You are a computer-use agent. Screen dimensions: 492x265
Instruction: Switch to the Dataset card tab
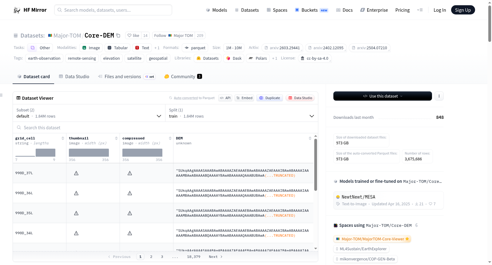33,77
